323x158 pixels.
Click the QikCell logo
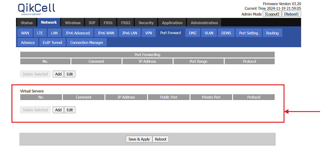(x=36, y=10)
